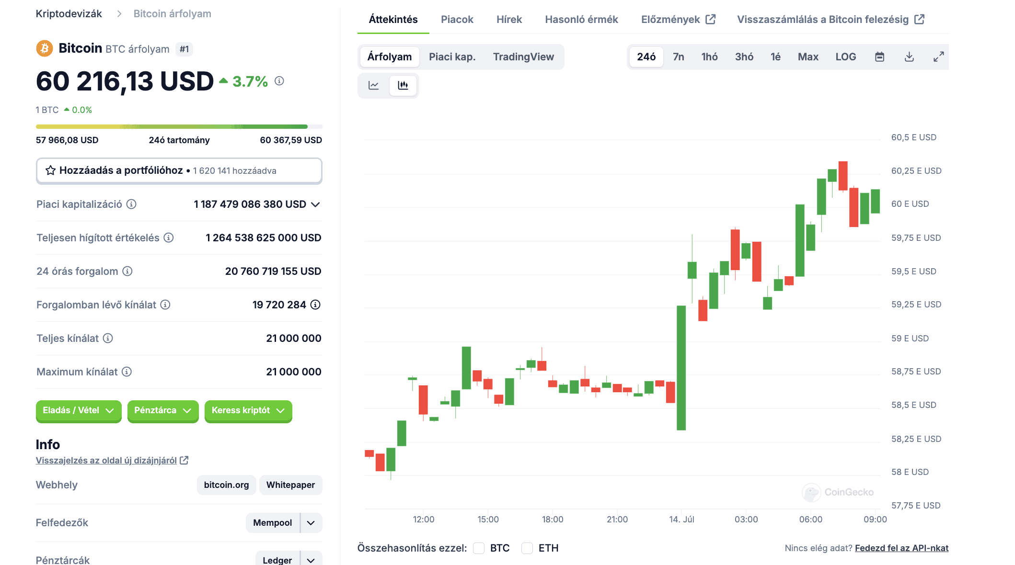Open bitcoin.org website link

pos(226,485)
